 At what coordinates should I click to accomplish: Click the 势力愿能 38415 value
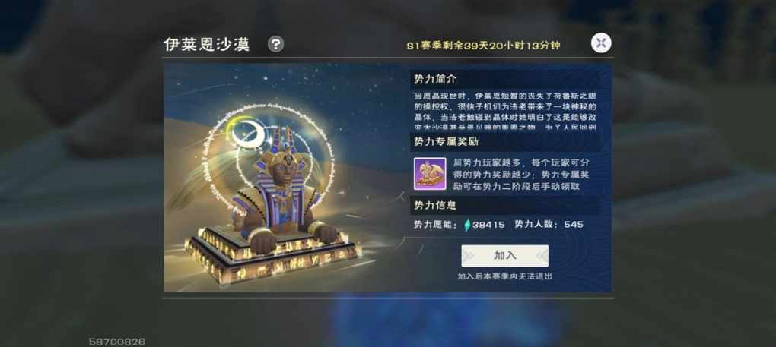(460, 225)
